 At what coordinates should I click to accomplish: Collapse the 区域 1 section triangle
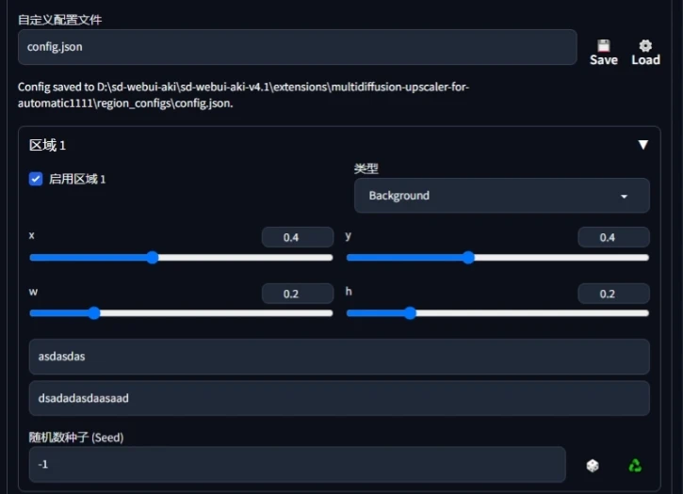(x=642, y=145)
